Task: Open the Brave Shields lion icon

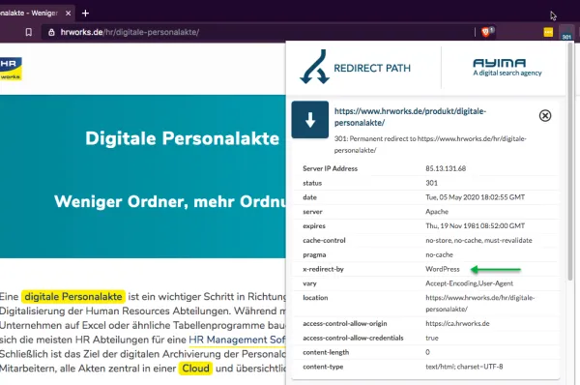Action: click(x=486, y=32)
